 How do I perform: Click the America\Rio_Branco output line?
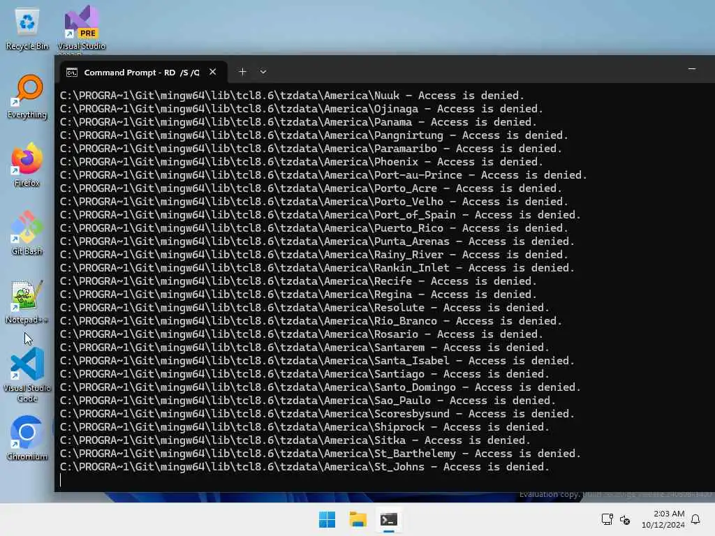point(311,321)
